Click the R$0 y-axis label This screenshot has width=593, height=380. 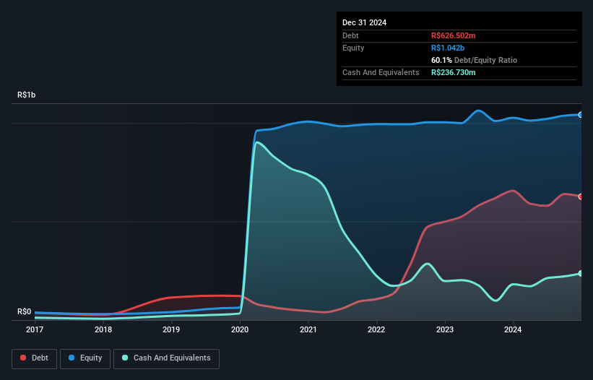tap(25, 311)
